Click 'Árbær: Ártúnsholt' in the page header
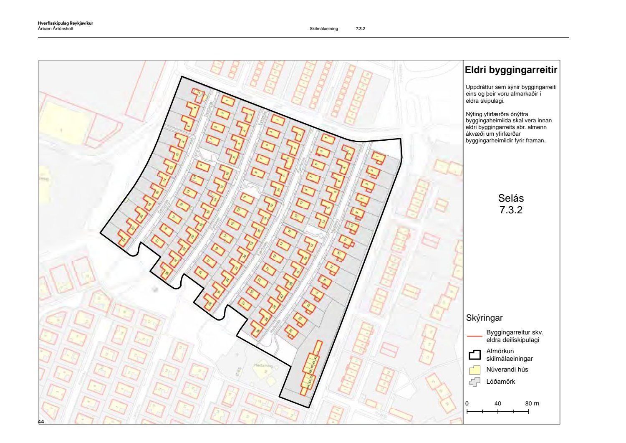This screenshot has width=626, height=443. click(x=56, y=29)
